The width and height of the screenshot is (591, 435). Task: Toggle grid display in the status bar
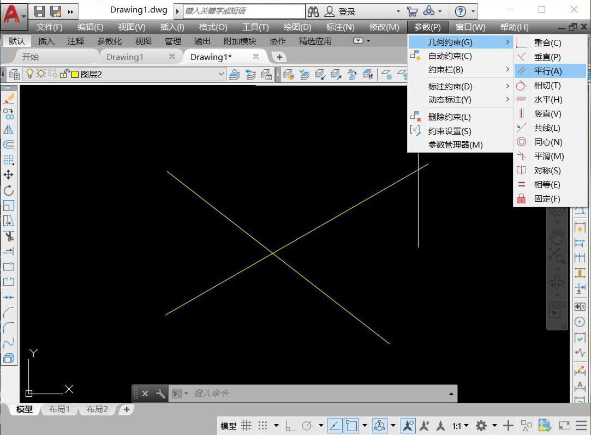(x=246, y=426)
